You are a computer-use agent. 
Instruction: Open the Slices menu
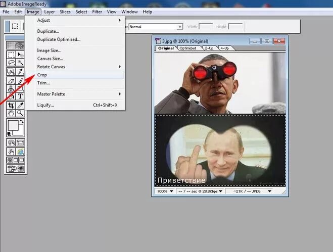65,12
